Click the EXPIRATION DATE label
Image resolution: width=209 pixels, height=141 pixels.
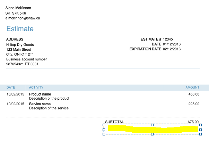point(146,49)
